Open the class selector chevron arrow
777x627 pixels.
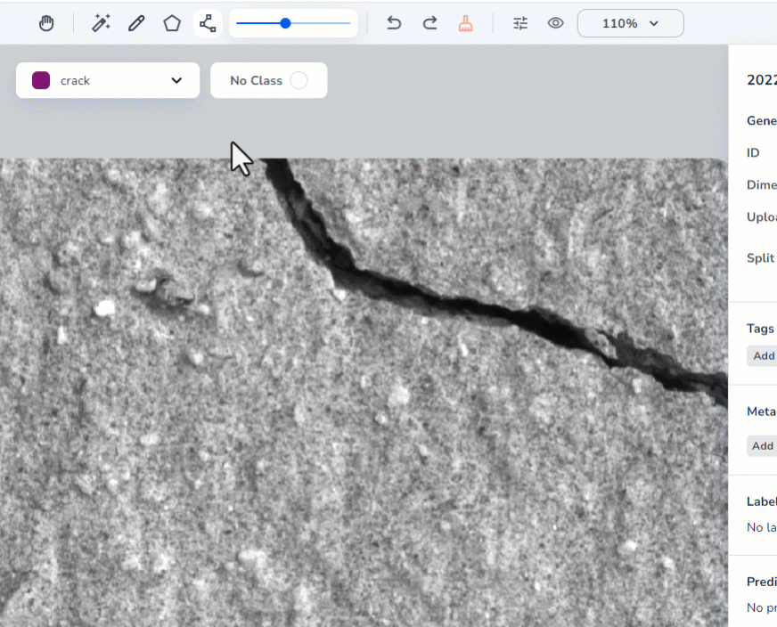click(x=176, y=80)
